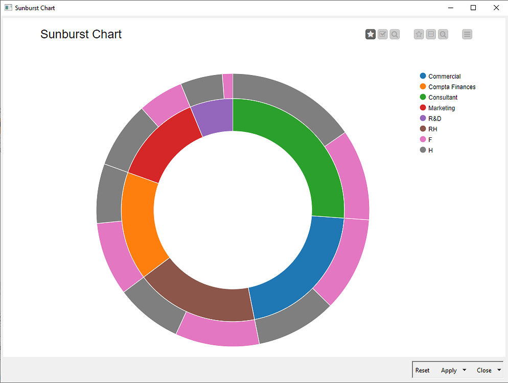The image size is (508, 383).
Task: Click the checkmark box toolbar icon
Action: tap(382, 34)
